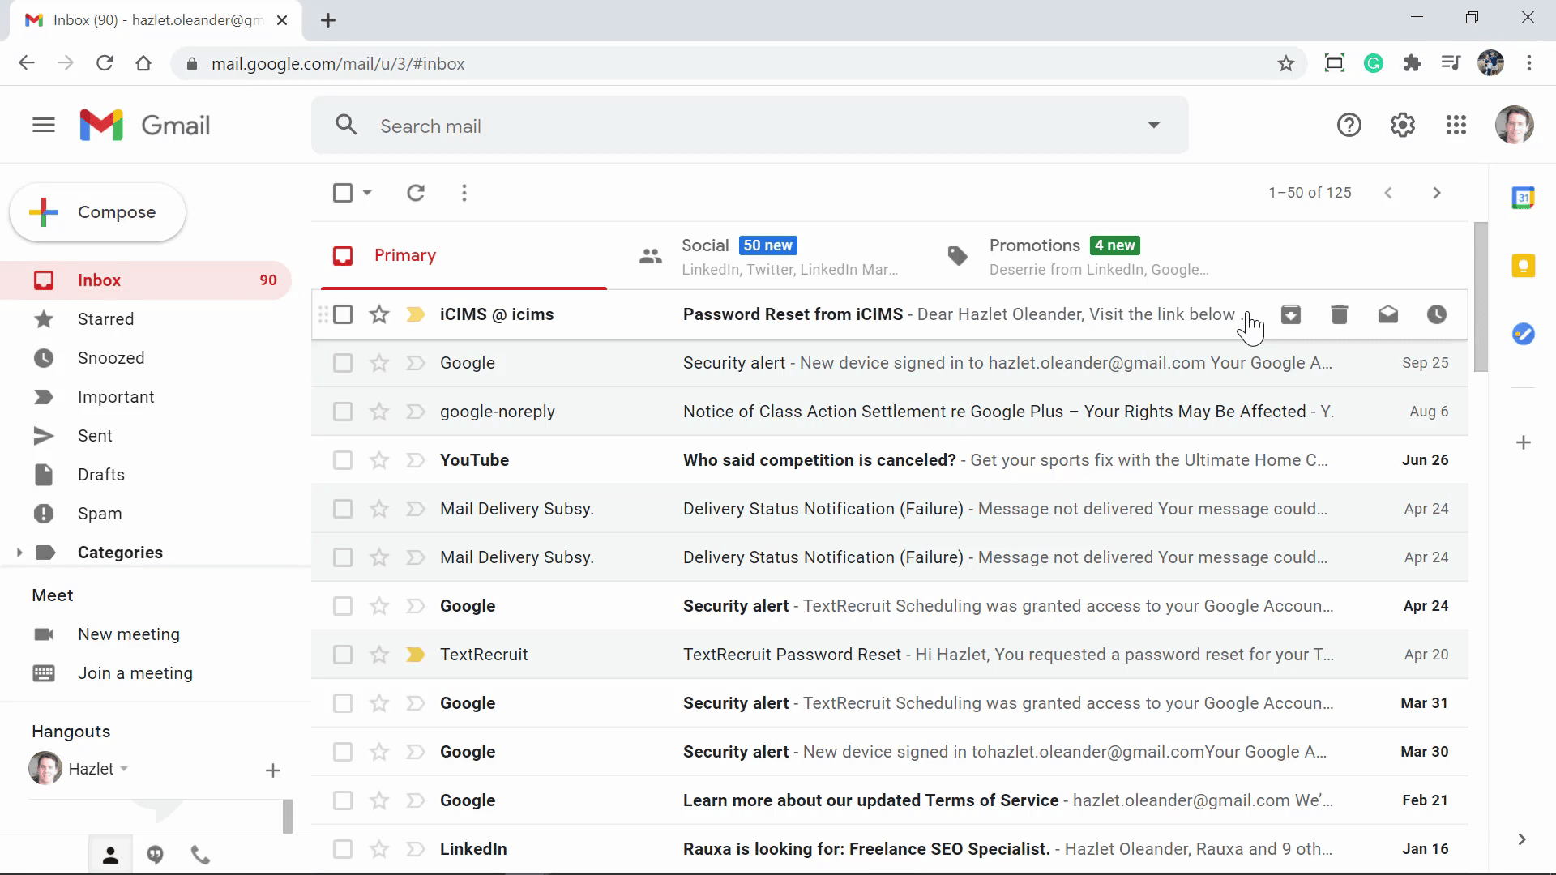Switch to the Primary inbox tab
Image resolution: width=1556 pixels, height=875 pixels.
click(x=464, y=255)
